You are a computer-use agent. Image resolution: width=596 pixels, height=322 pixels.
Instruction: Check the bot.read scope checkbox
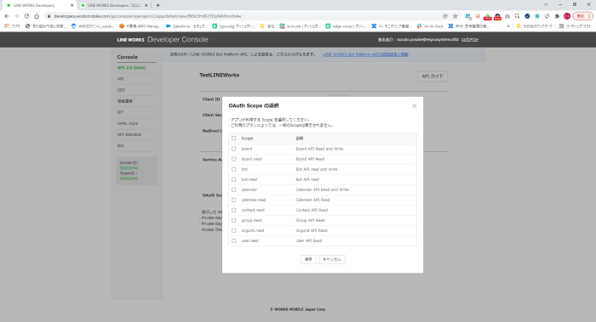point(234,179)
